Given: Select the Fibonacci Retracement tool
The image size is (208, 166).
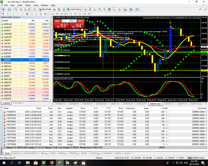Looking at the screenshot, I should pos(32,14).
